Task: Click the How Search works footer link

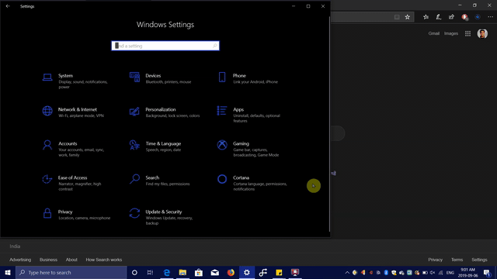Action: click(x=103, y=260)
